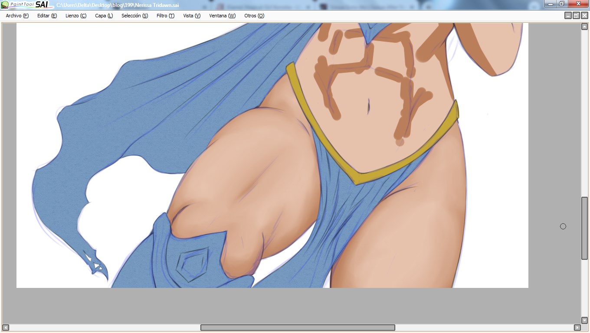Click horizontal scrollbar left arrow
This screenshot has height=333, width=590.
(x=6, y=327)
